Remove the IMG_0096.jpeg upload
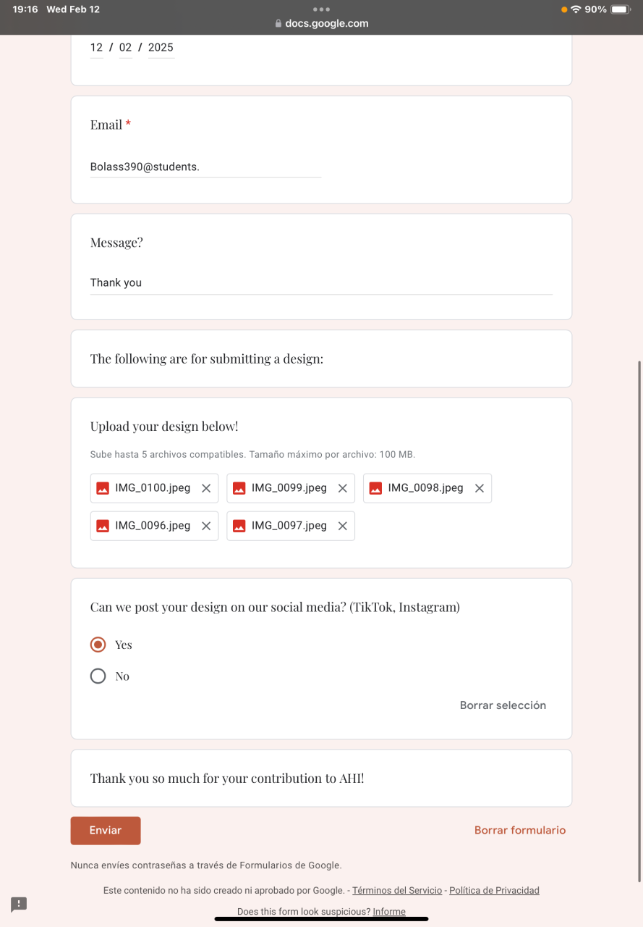 pyautogui.click(x=206, y=526)
